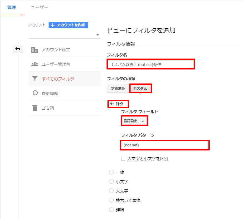Click the building icon for アカウント設定
243x219 pixels.
[x=35, y=50]
